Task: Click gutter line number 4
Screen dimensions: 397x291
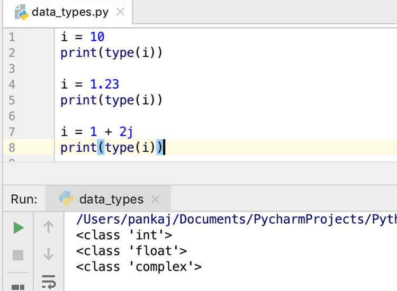Action: pos(12,84)
